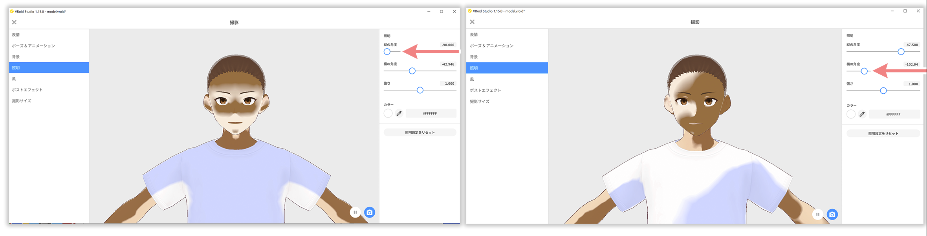Select ポストエフェクト in the left window sidebar
The width and height of the screenshot is (927, 236).
[27, 90]
